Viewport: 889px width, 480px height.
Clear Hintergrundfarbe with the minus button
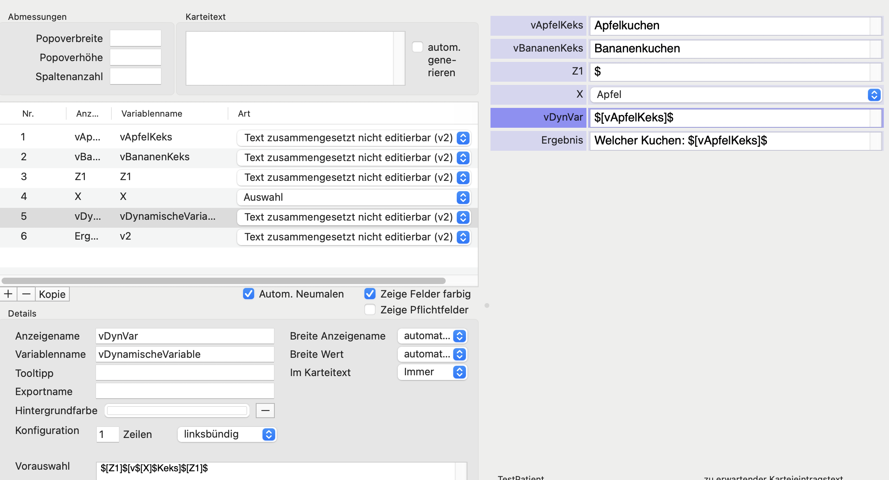coord(265,411)
